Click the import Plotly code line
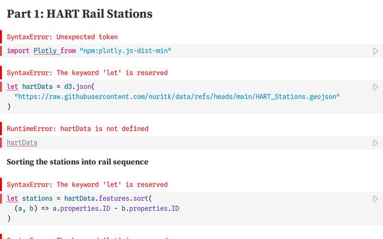This screenshot has height=239, width=383. click(x=89, y=51)
